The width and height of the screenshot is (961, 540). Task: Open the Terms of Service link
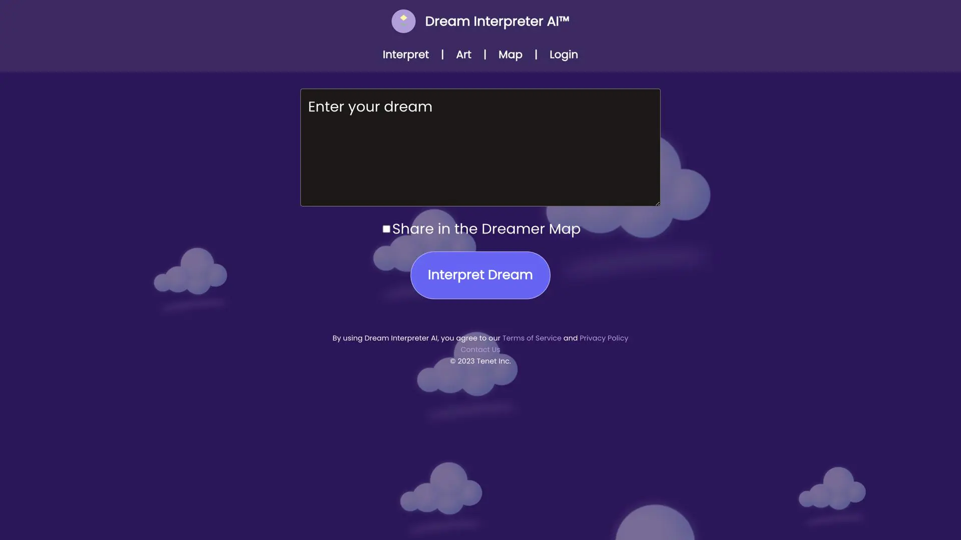[x=532, y=338]
